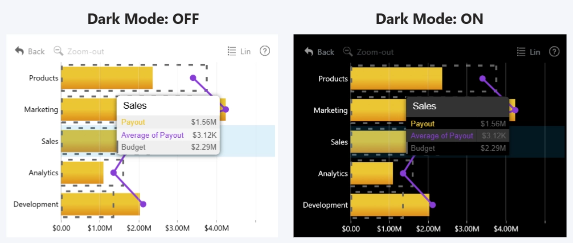Screen dimensions: 573x243
Task: Toggle Lin scale list icon in dark chart
Action: [521, 52]
